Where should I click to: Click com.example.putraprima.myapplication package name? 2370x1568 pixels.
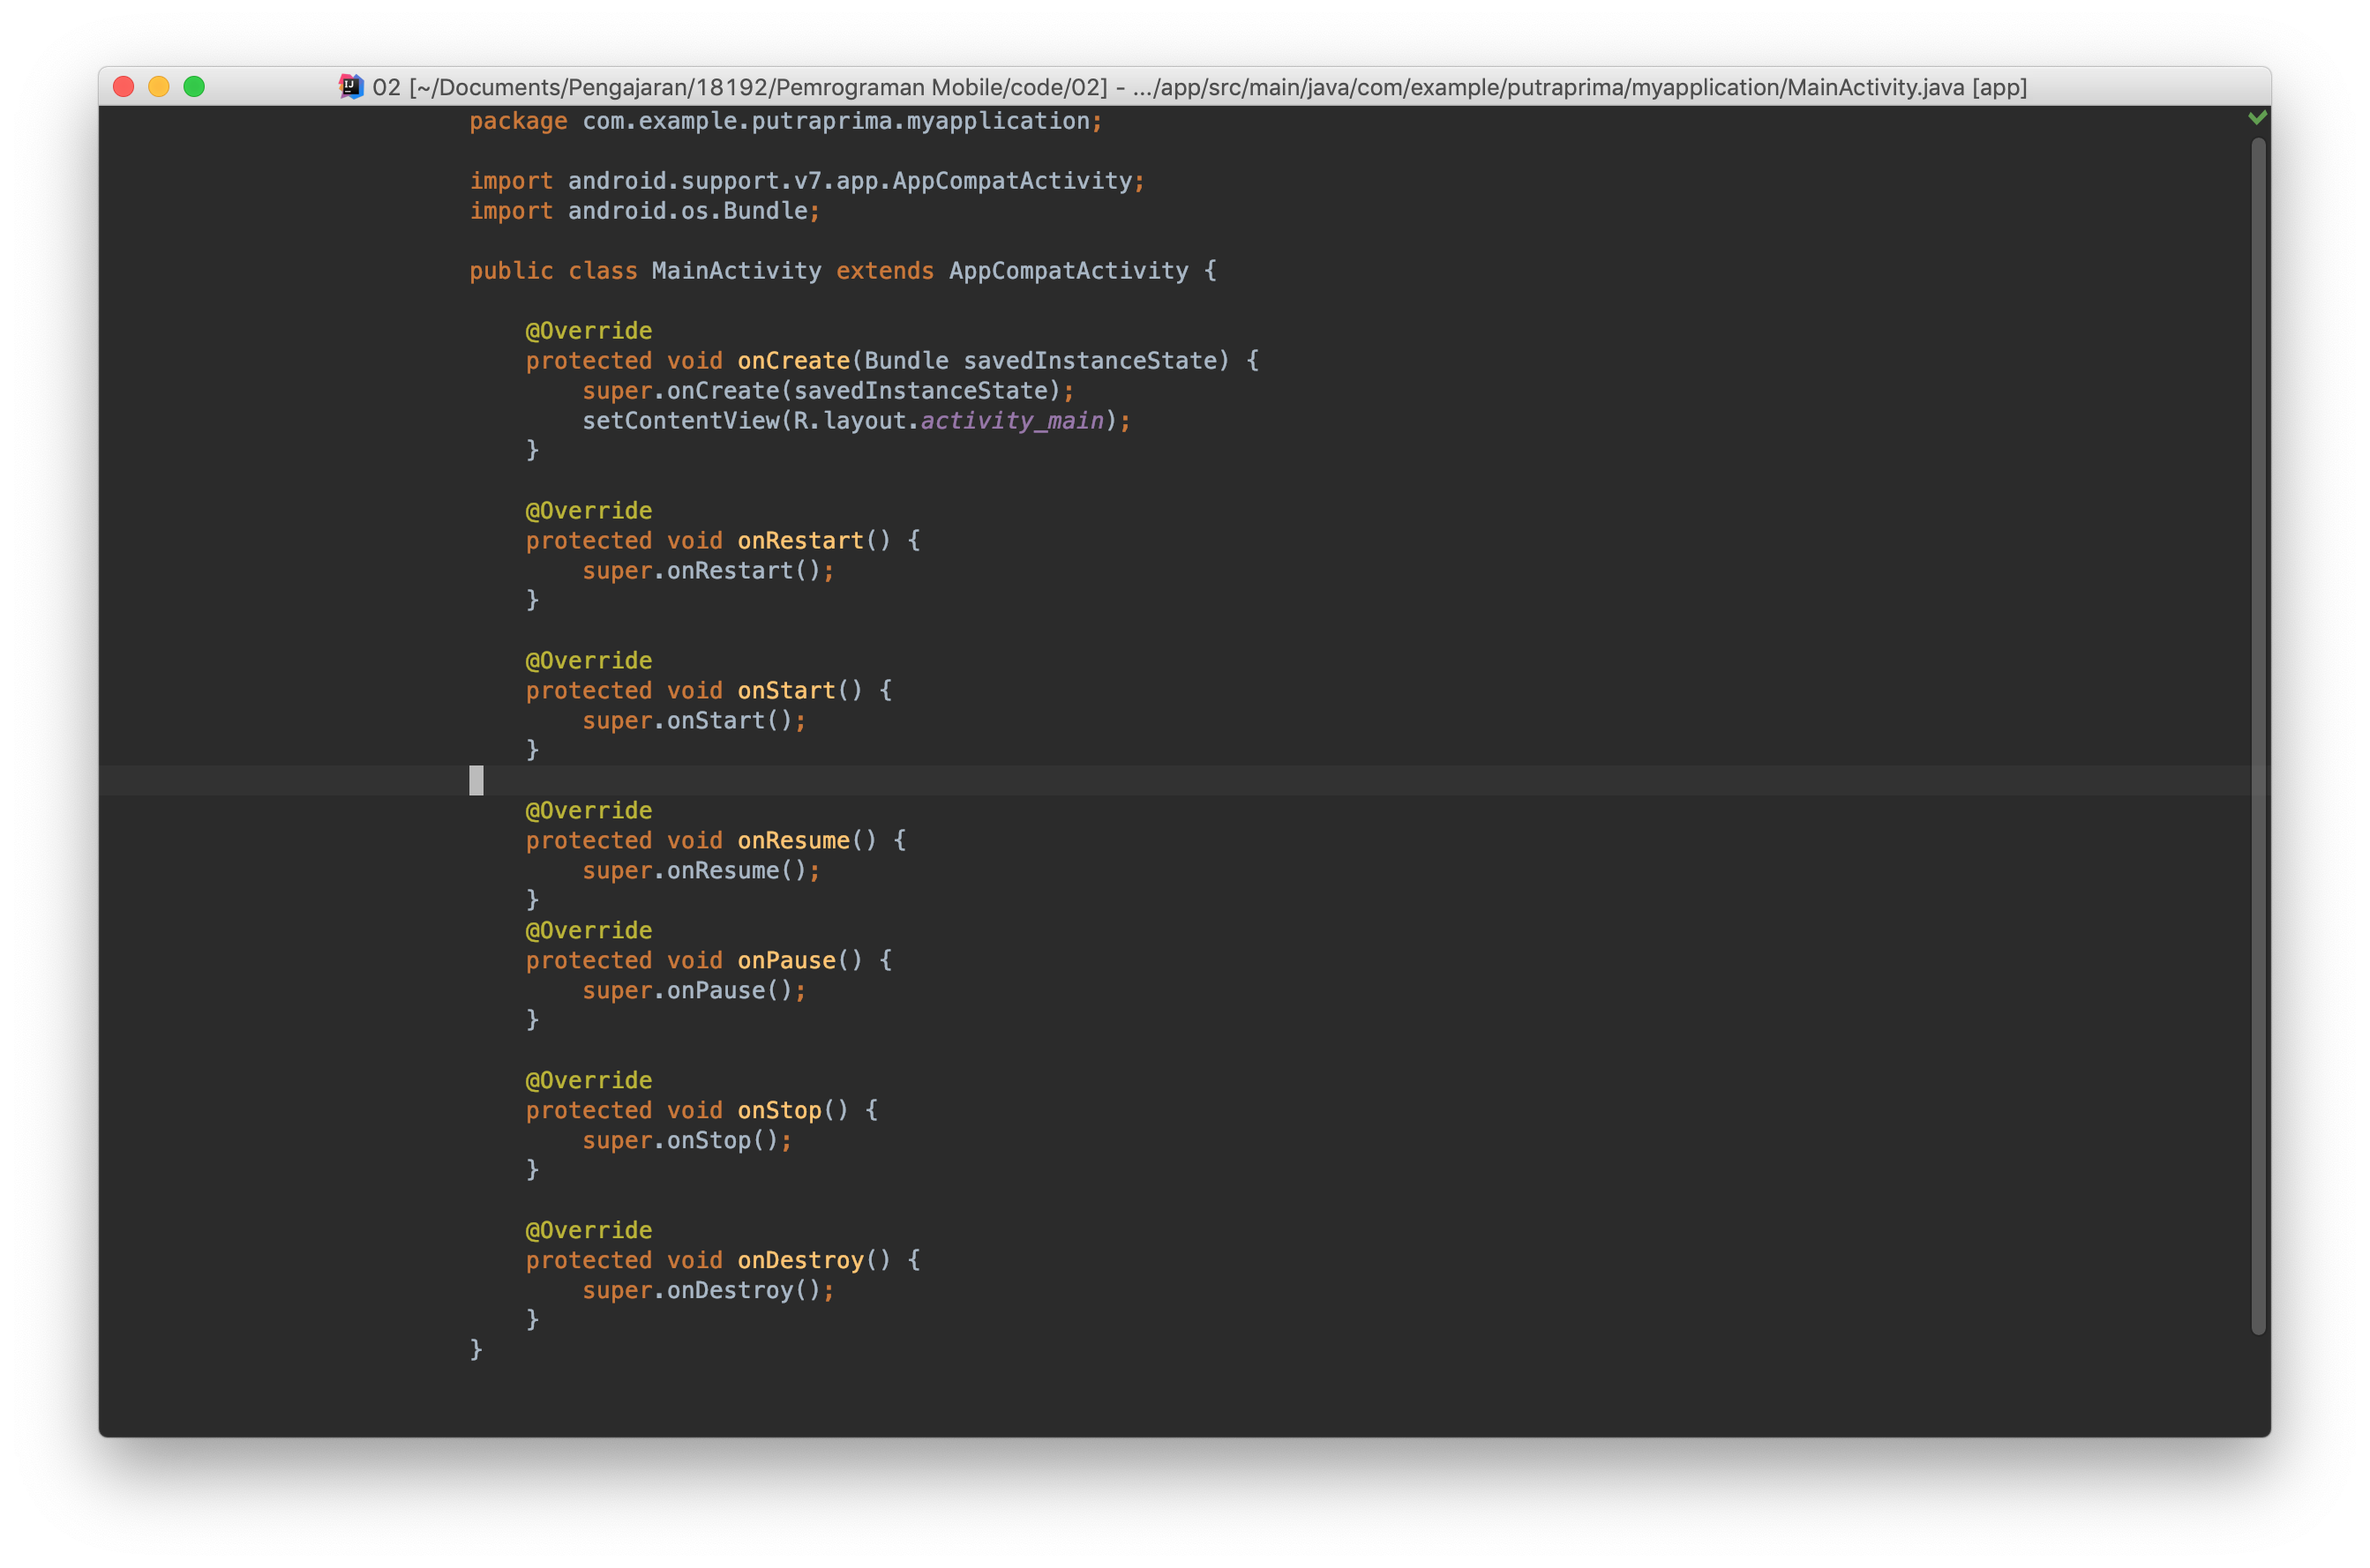pyautogui.click(x=836, y=121)
